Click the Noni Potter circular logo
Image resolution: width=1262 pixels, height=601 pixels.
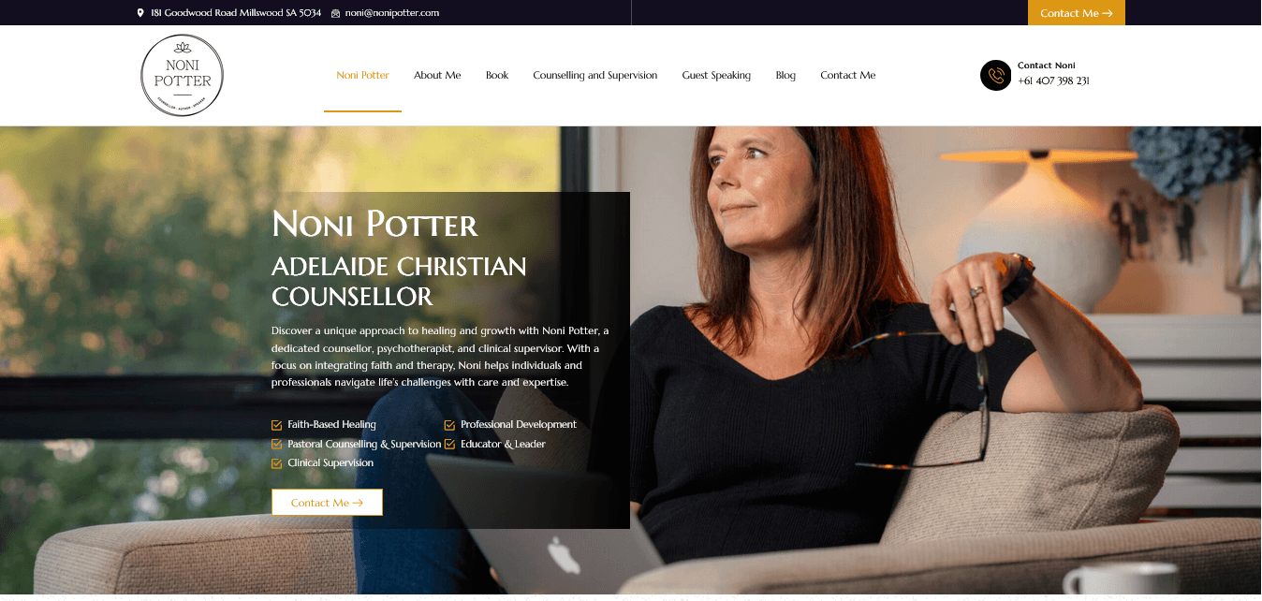click(182, 76)
